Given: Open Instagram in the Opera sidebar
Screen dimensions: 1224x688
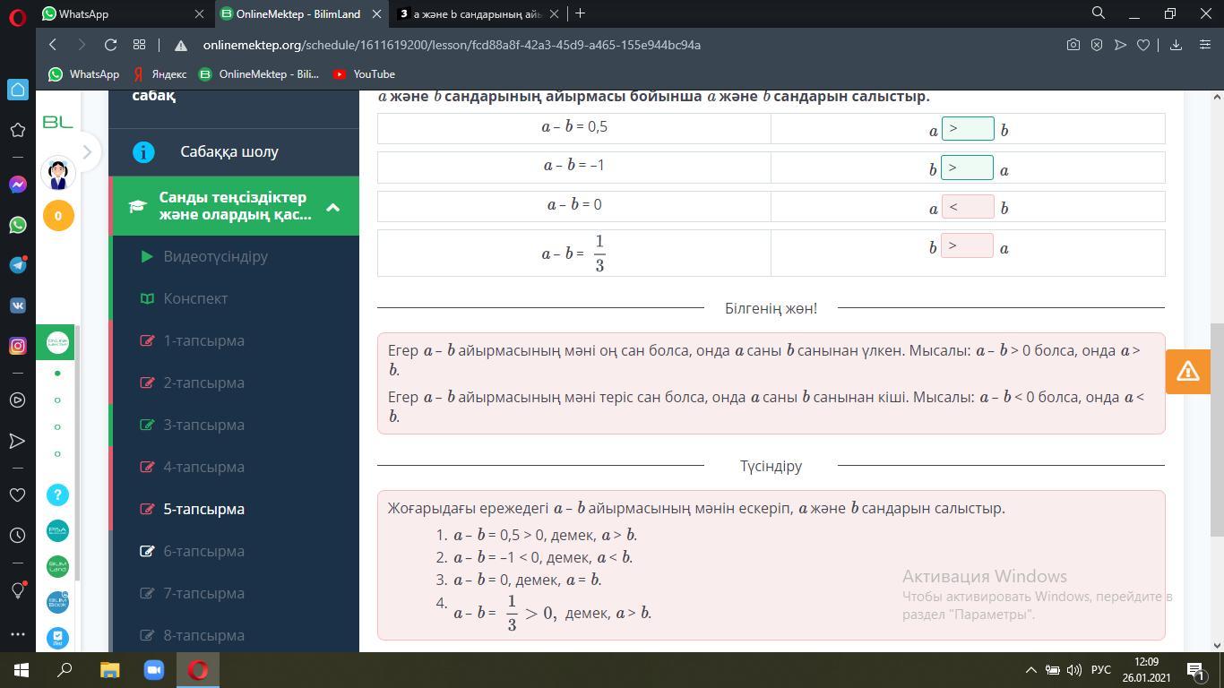Looking at the screenshot, I should 17,345.
